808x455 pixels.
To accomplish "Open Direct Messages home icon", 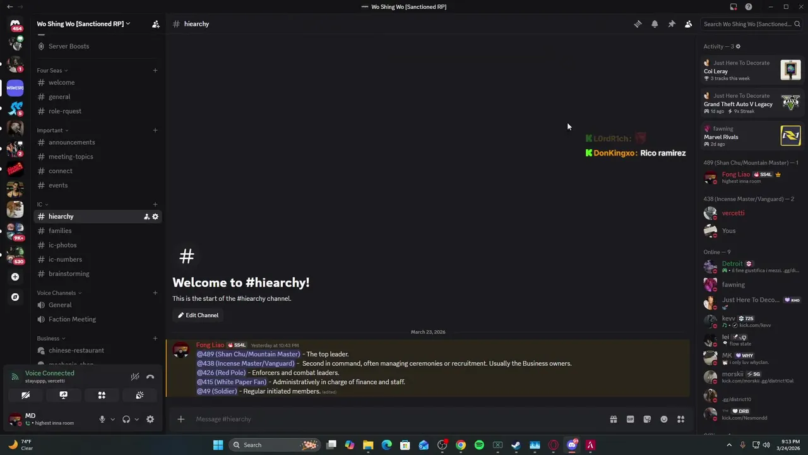I will [15, 24].
